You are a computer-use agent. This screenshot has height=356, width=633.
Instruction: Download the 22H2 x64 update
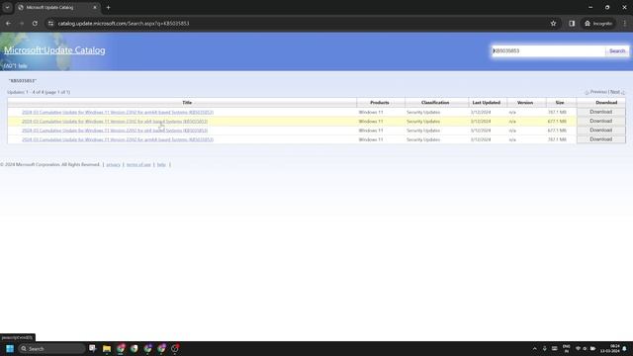[600, 131]
